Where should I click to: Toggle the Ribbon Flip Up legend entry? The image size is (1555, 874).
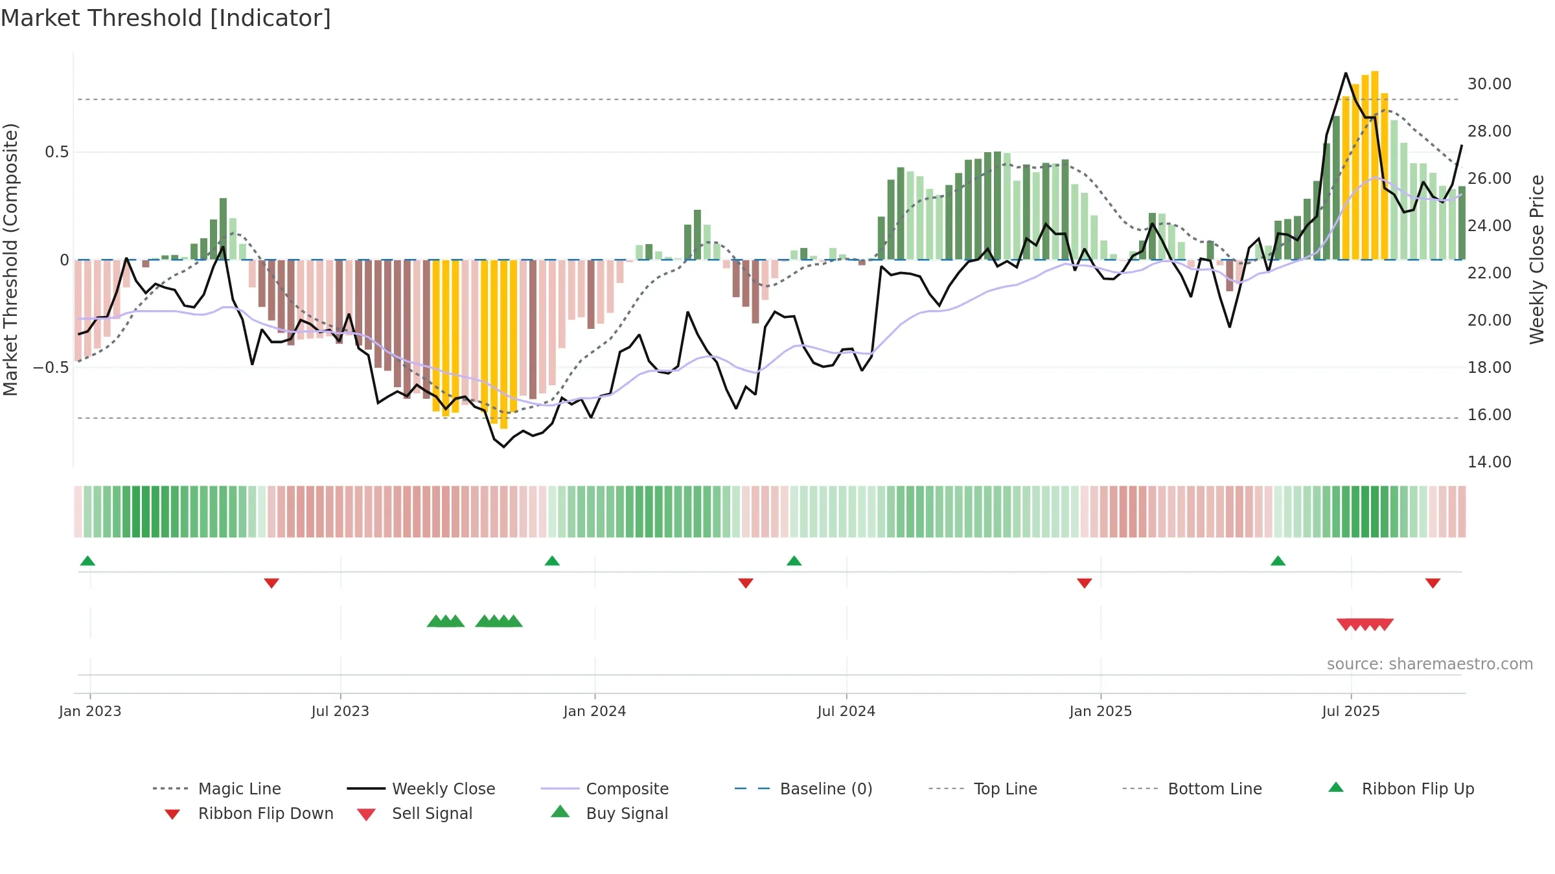pyautogui.click(x=1401, y=789)
